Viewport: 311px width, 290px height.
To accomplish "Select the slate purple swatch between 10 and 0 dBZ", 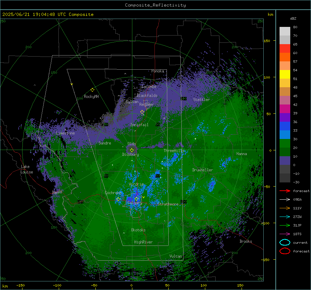I will [285, 161].
